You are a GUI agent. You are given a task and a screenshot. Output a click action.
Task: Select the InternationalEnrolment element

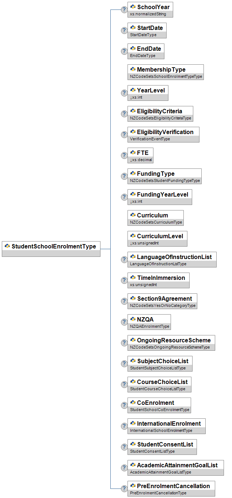click(x=167, y=426)
